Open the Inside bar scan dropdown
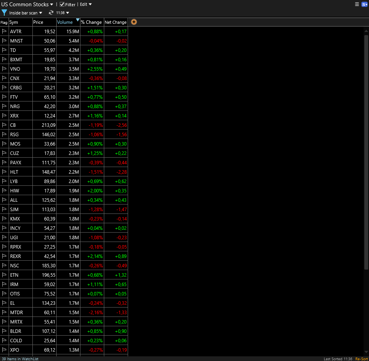Viewport: 369px width, 361px height. 24,12
